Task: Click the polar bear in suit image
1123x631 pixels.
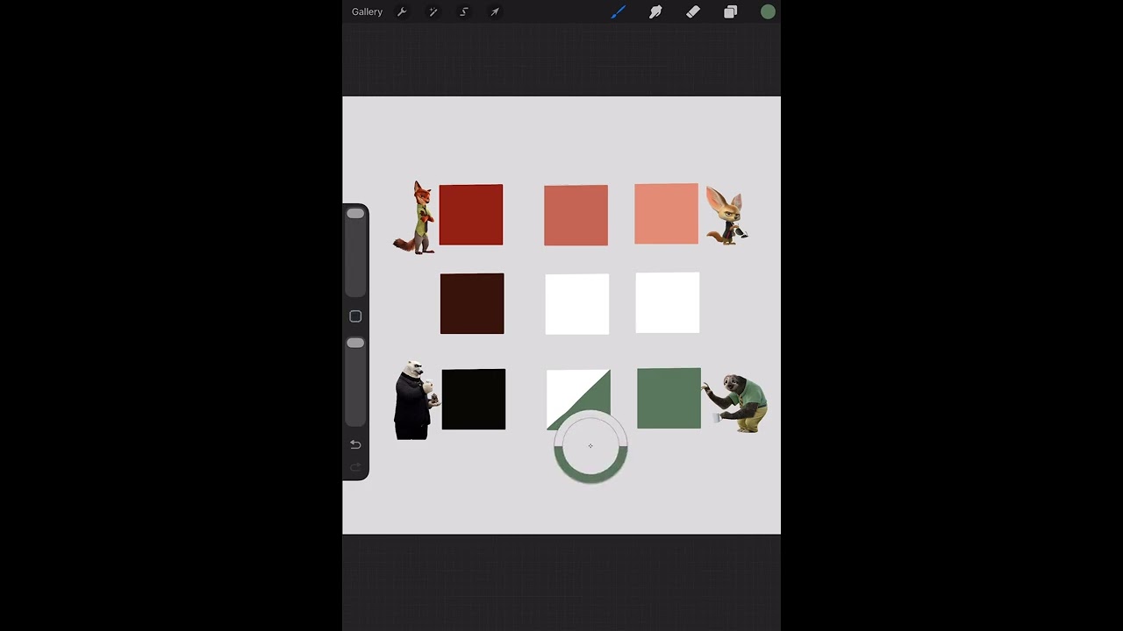Action: pyautogui.click(x=415, y=401)
